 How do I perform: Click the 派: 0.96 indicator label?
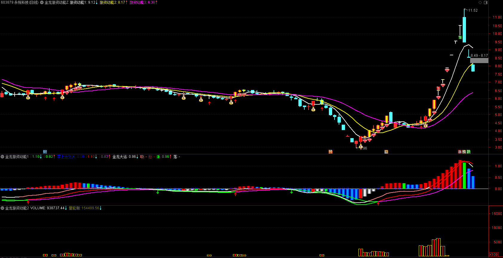164,157
